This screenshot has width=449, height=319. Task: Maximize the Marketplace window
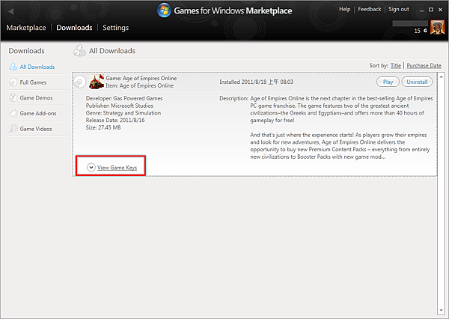431,10
